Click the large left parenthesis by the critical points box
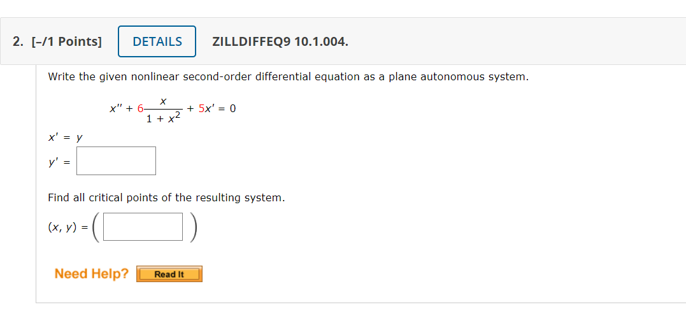686x314 pixels. click(x=96, y=227)
